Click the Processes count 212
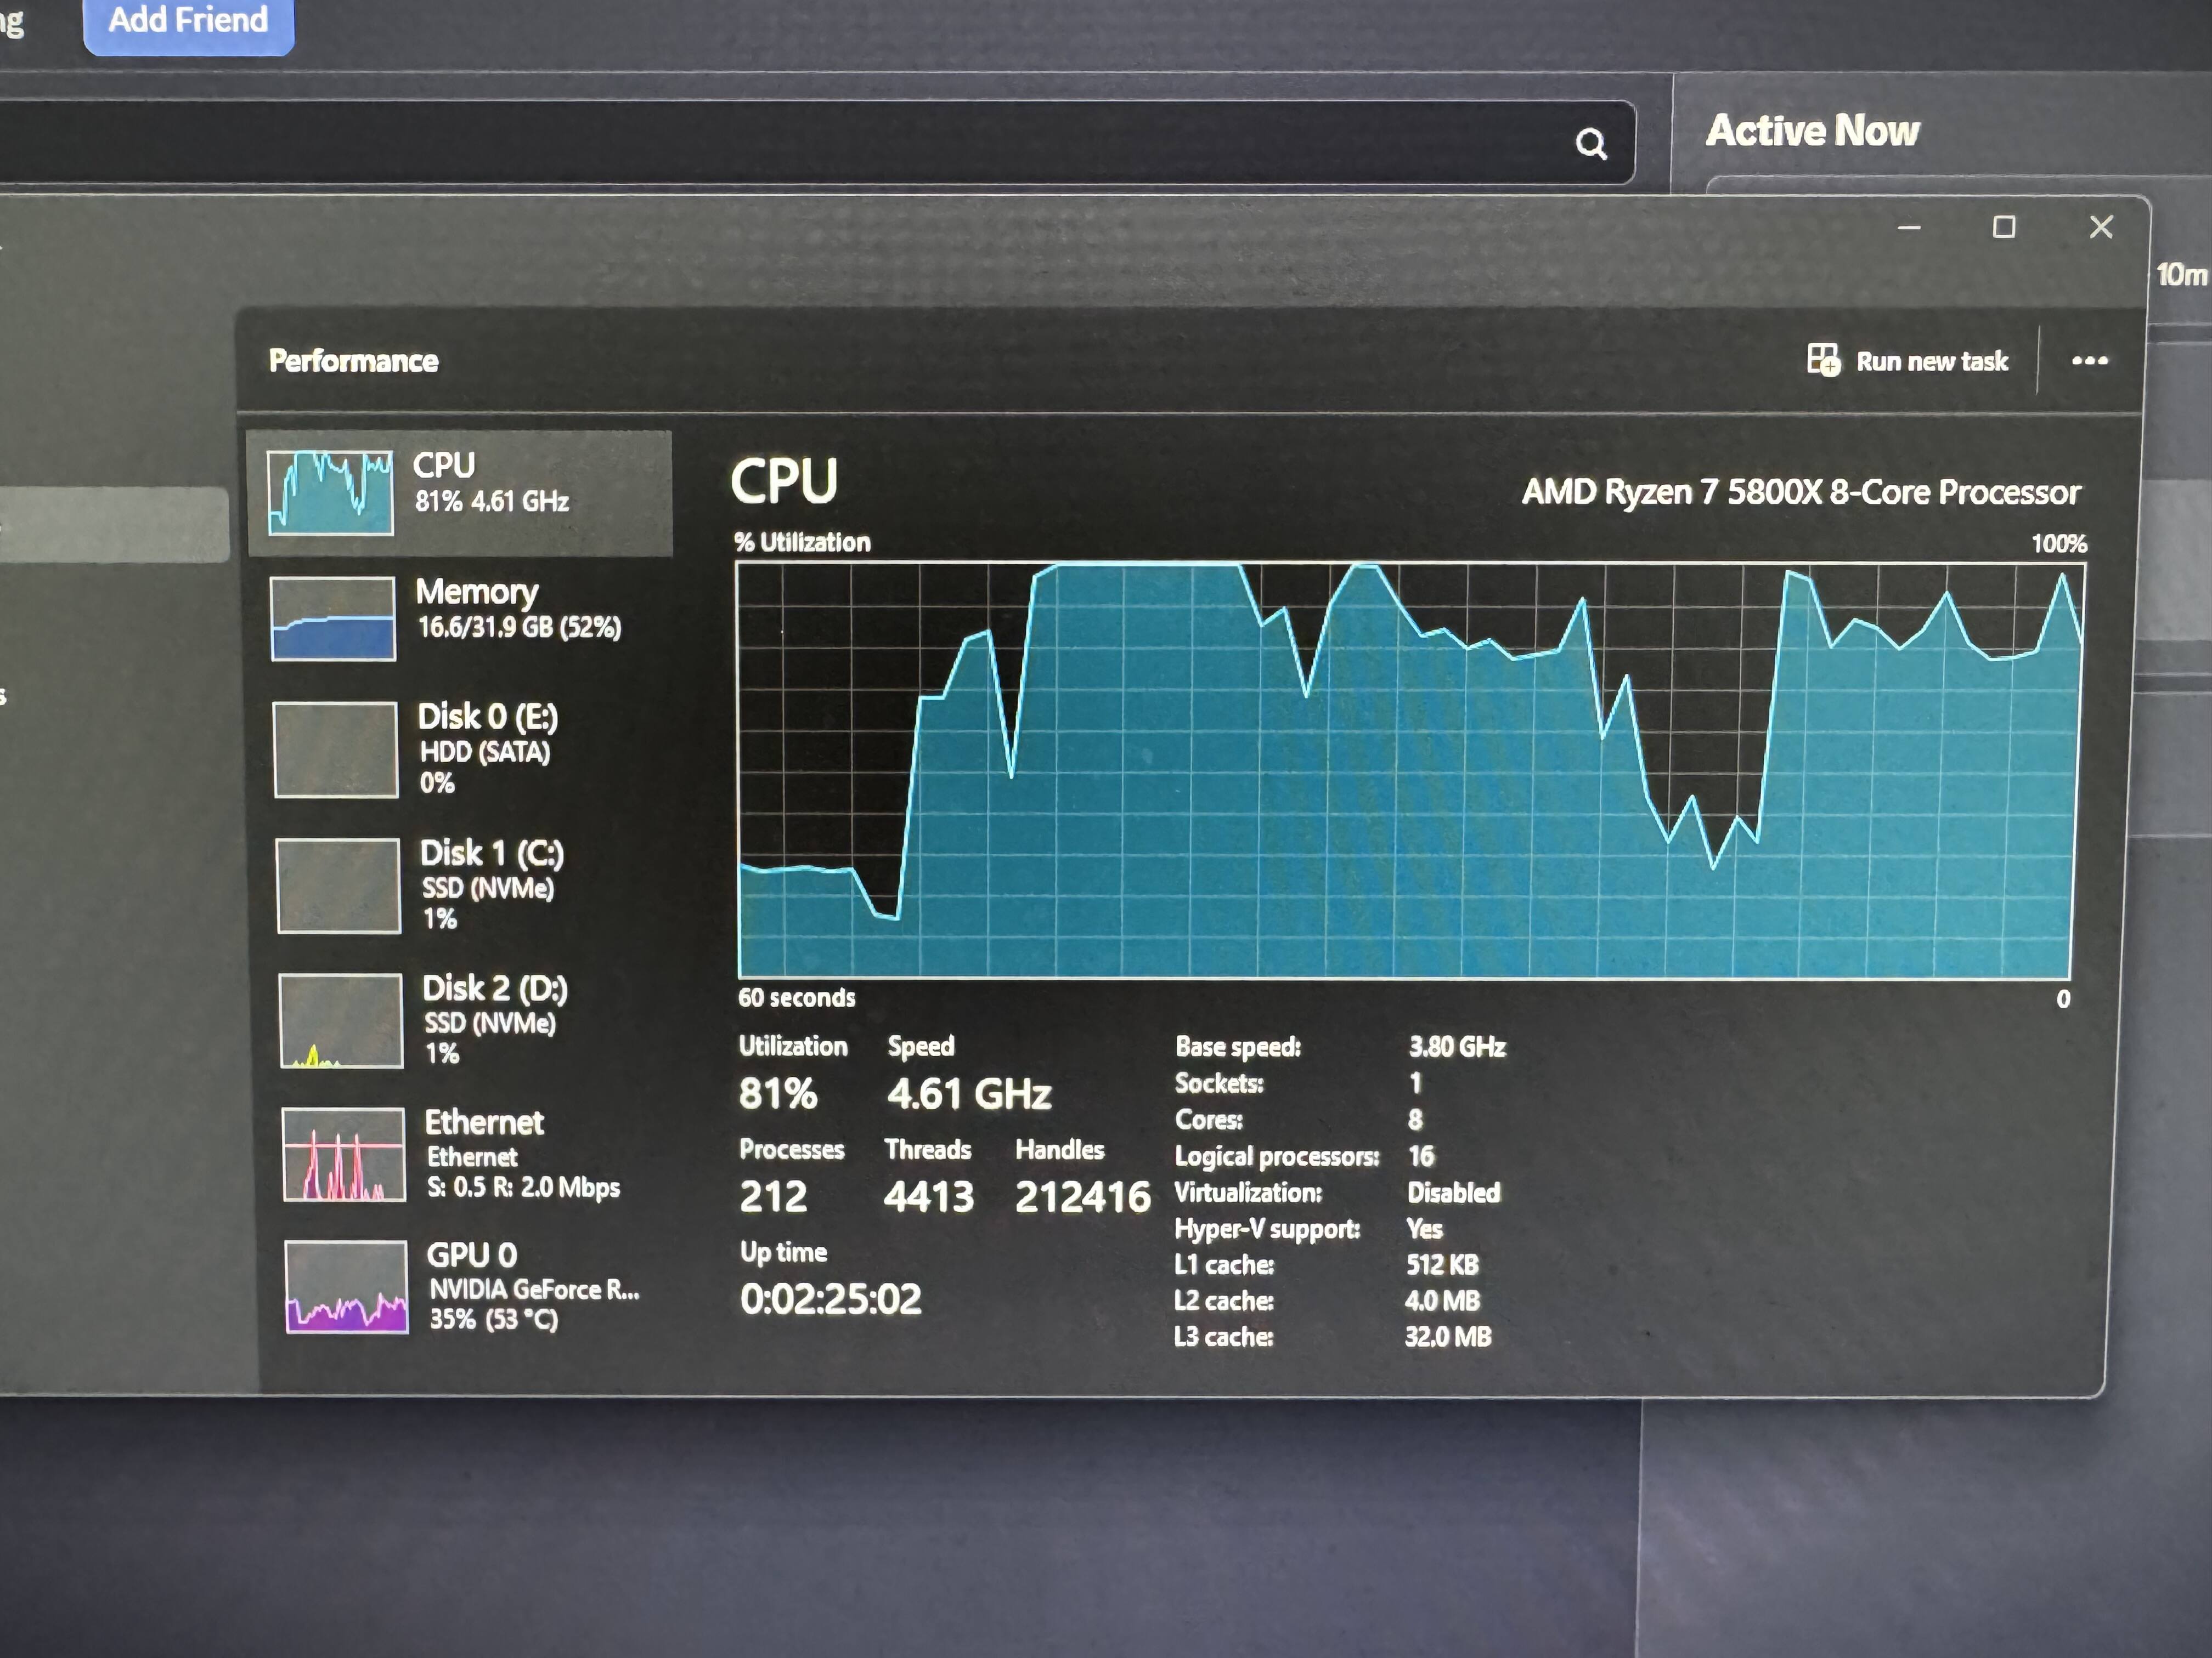This screenshot has width=2212, height=1658. tap(773, 1196)
